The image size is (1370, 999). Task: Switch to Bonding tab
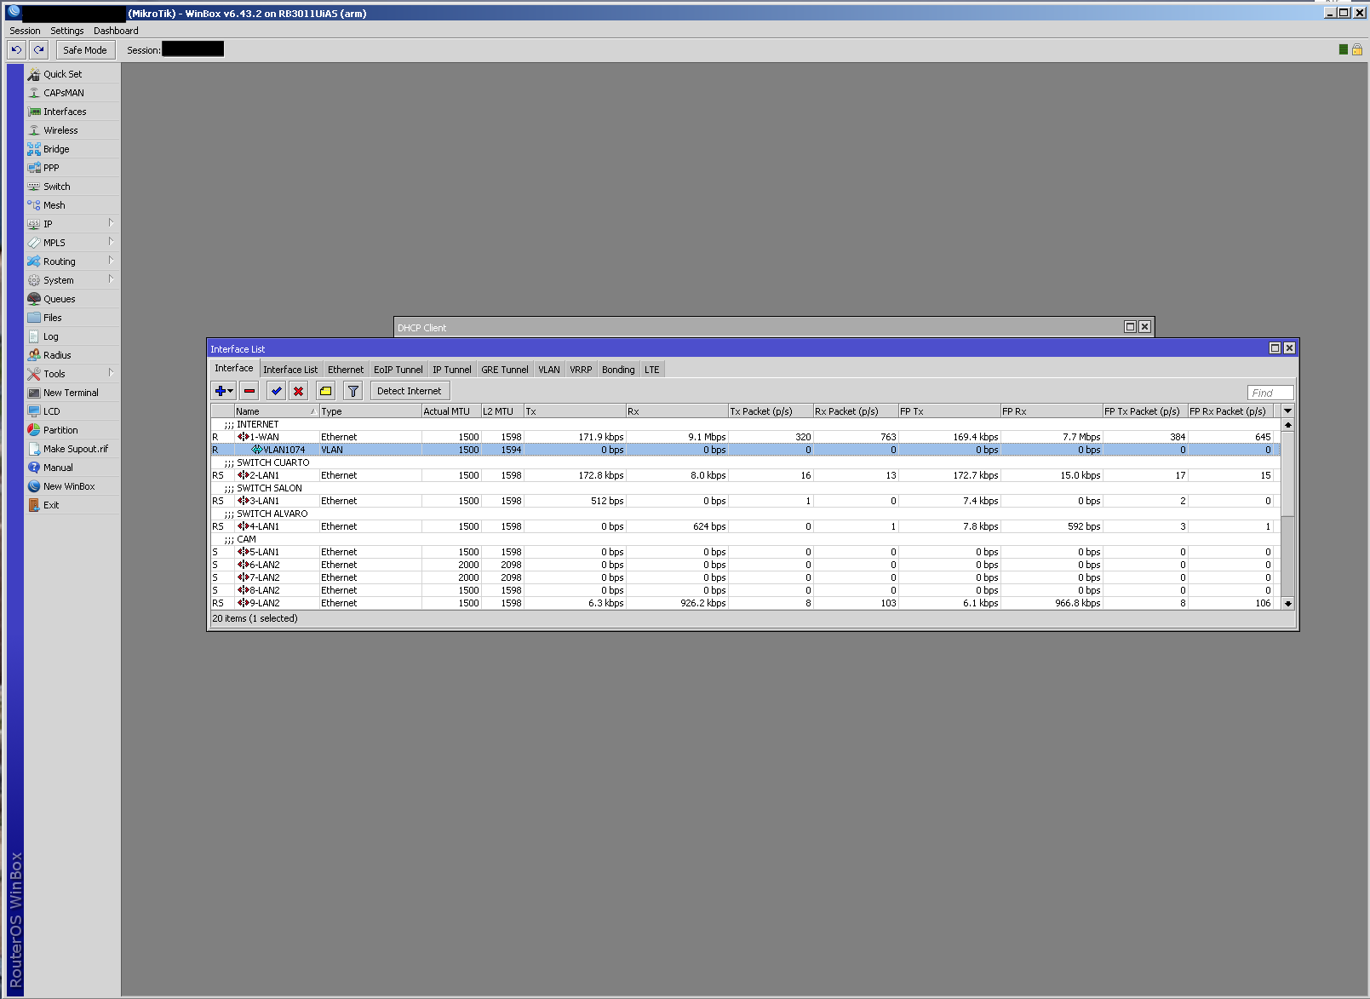[618, 370]
